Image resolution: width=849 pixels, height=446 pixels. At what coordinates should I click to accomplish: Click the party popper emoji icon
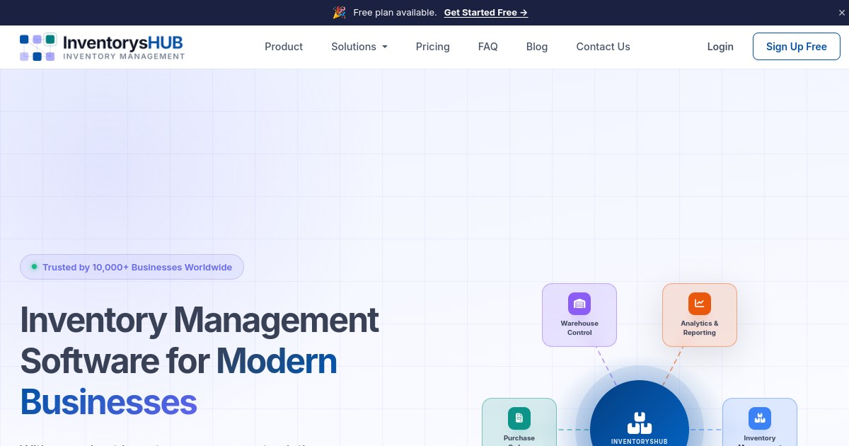pos(339,13)
